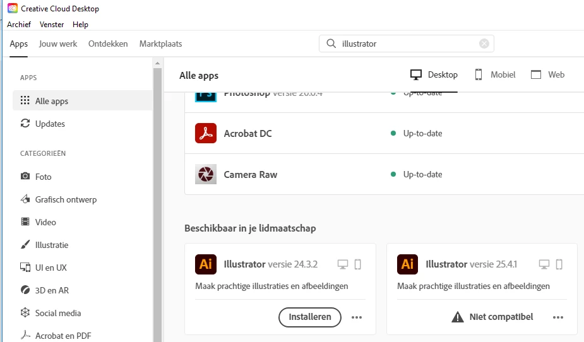Click the Alle apps grid icon
This screenshot has width=584, height=342.
(x=25, y=100)
